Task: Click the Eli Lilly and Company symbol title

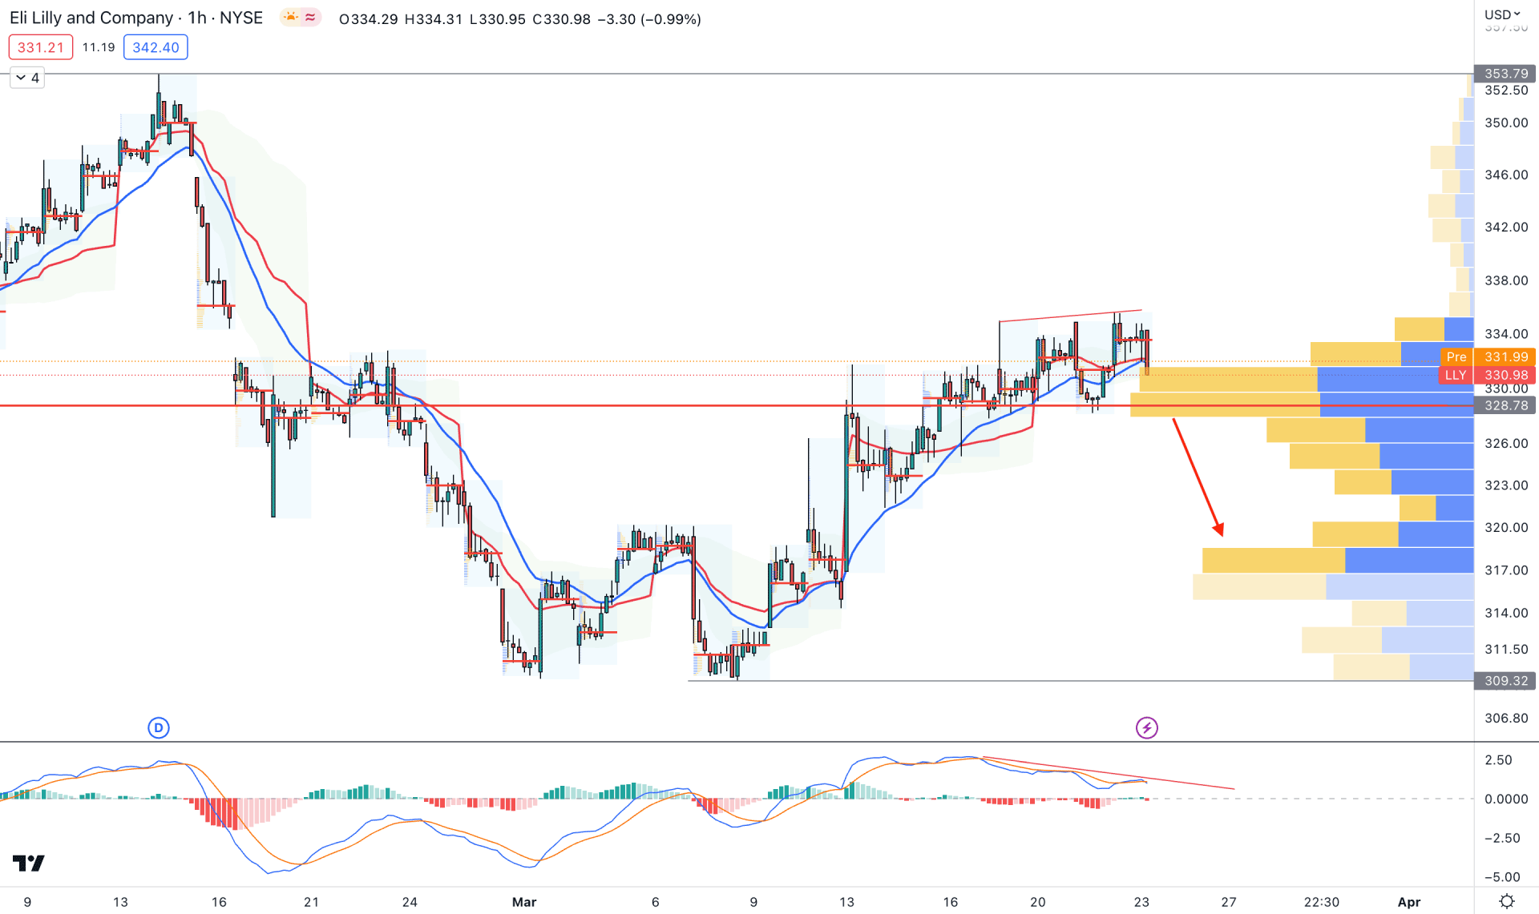Action: point(91,18)
